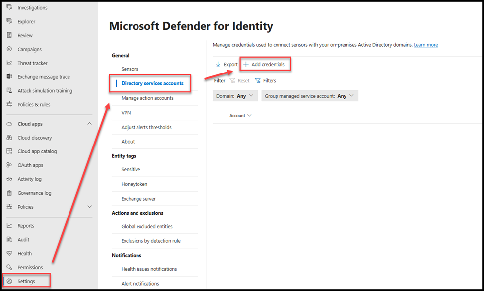
Task: Open Health issues notifications
Action: (x=149, y=269)
